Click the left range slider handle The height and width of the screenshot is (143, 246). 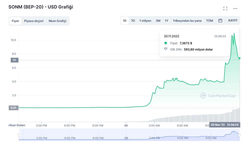click(x=18, y=134)
